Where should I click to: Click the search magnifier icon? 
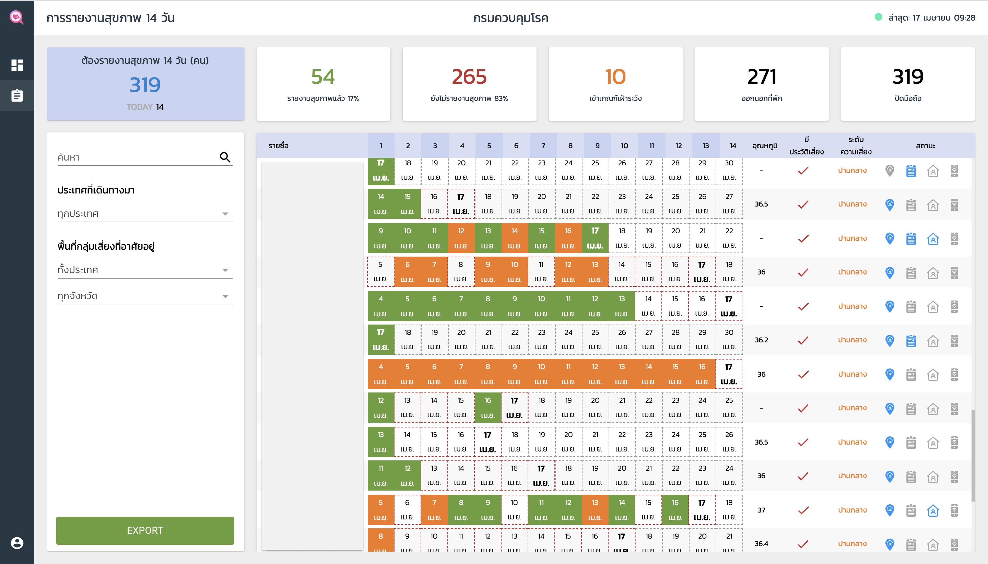click(x=225, y=157)
